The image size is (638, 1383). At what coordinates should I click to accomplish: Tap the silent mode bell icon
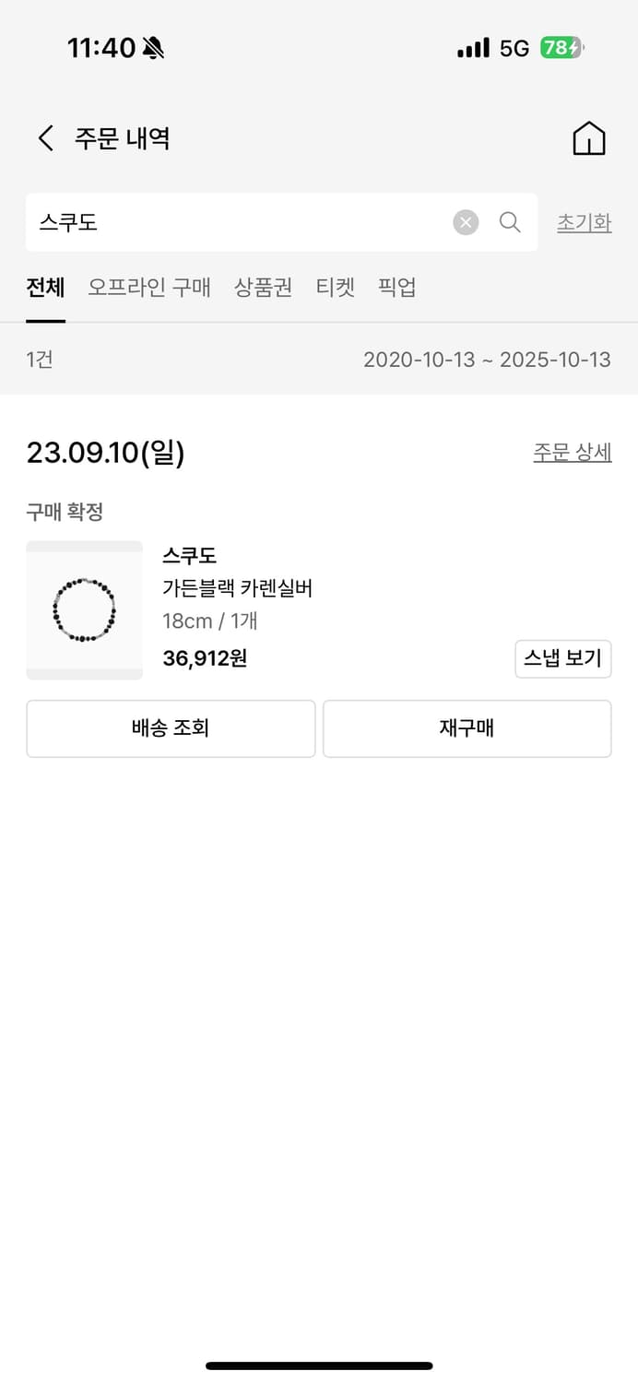coord(154,48)
